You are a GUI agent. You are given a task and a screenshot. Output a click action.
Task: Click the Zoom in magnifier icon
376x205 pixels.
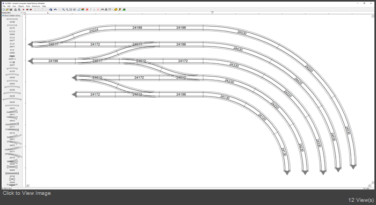pyautogui.click(x=63, y=10)
